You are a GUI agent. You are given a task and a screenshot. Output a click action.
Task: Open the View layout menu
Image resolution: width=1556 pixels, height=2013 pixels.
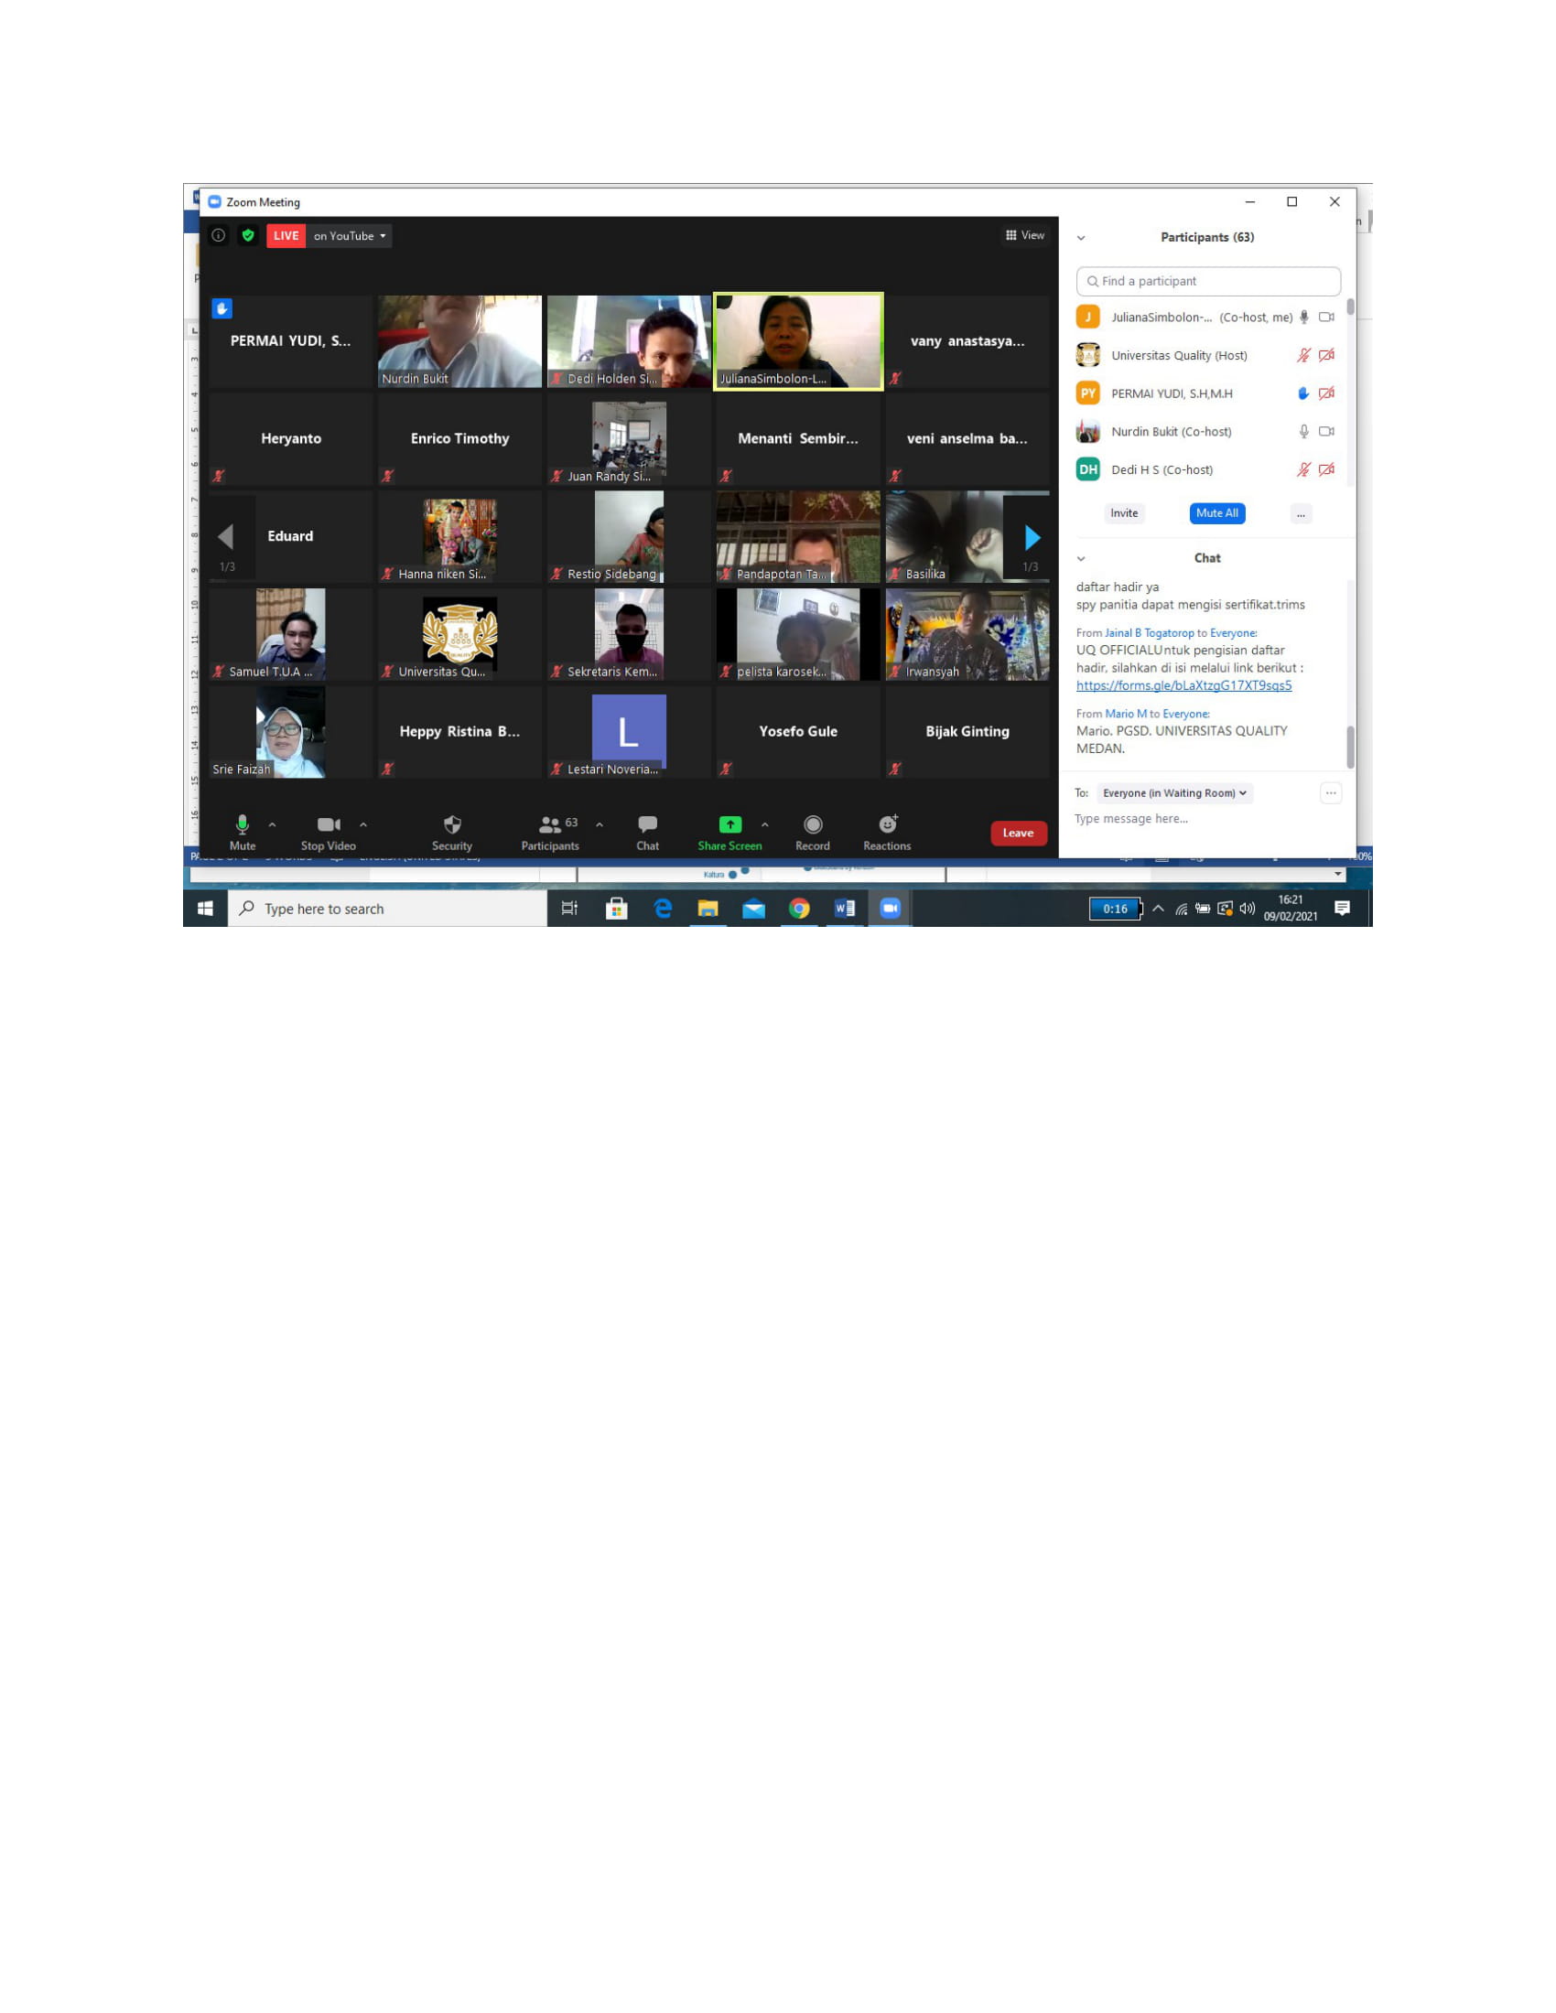coord(1025,235)
